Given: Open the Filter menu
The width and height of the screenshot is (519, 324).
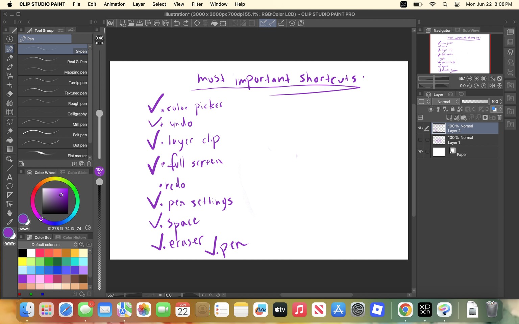Looking at the screenshot, I should 197,4.
